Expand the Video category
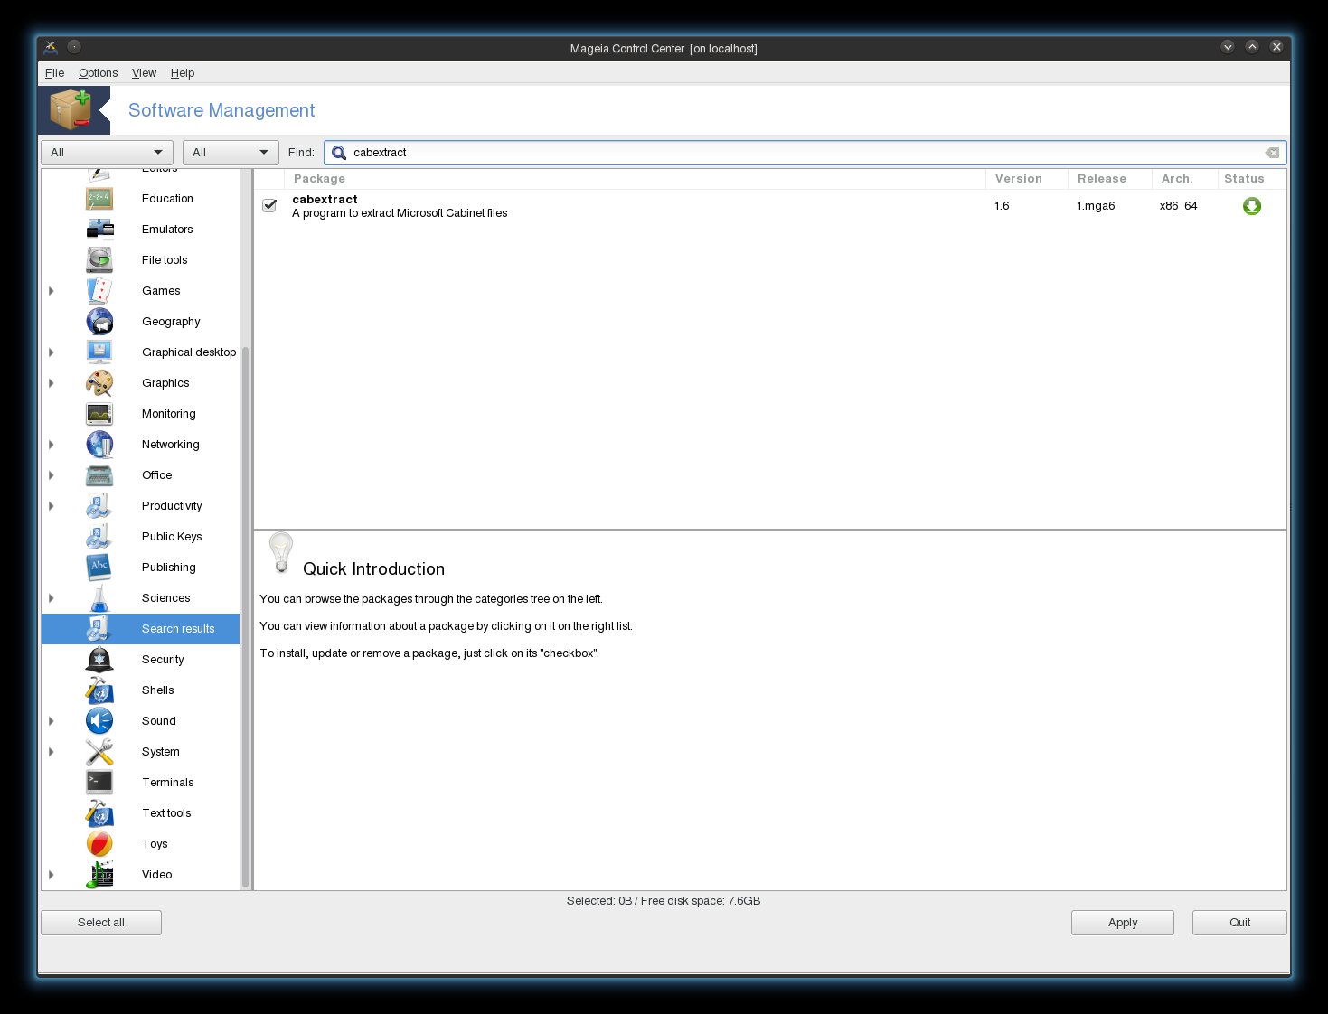This screenshot has width=1328, height=1014. click(x=52, y=875)
